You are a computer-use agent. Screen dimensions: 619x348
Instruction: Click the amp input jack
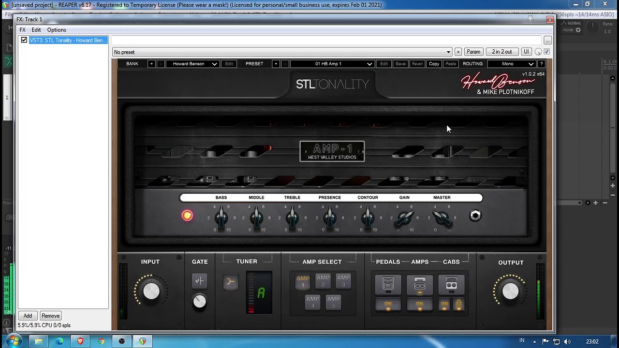[475, 216]
